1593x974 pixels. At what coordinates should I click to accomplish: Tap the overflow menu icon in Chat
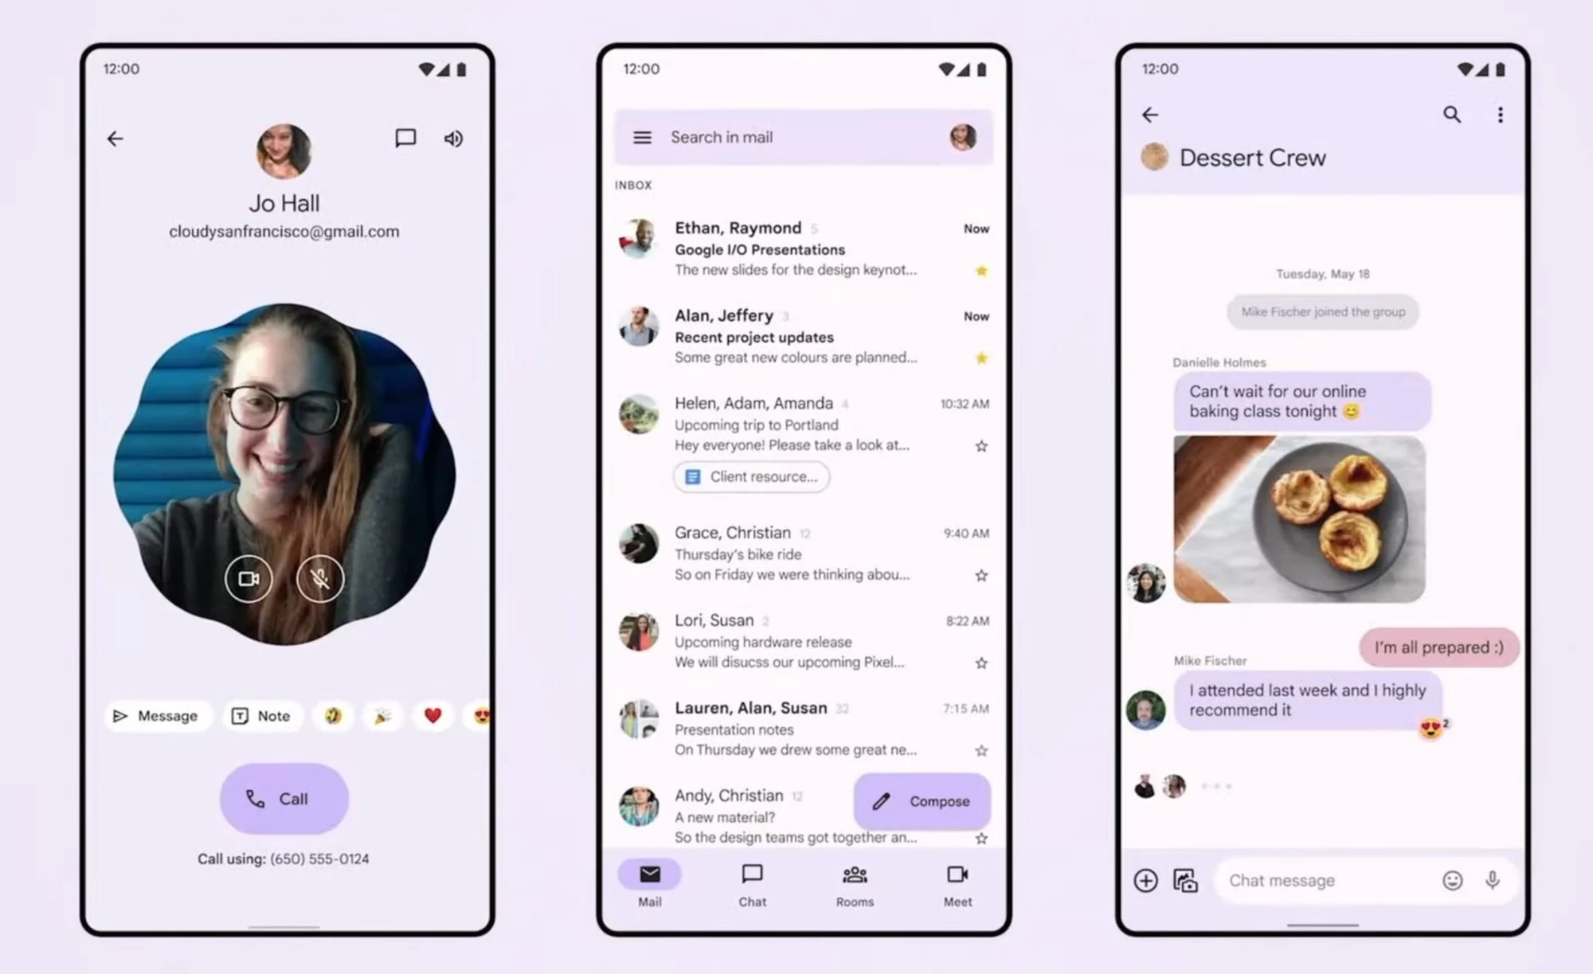click(1500, 115)
